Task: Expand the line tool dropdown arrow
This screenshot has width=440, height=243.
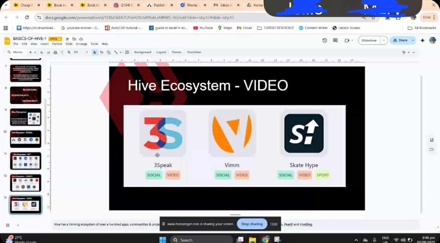Action: point(121,53)
